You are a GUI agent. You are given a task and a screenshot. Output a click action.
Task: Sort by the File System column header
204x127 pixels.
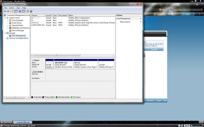(x=63, y=15)
